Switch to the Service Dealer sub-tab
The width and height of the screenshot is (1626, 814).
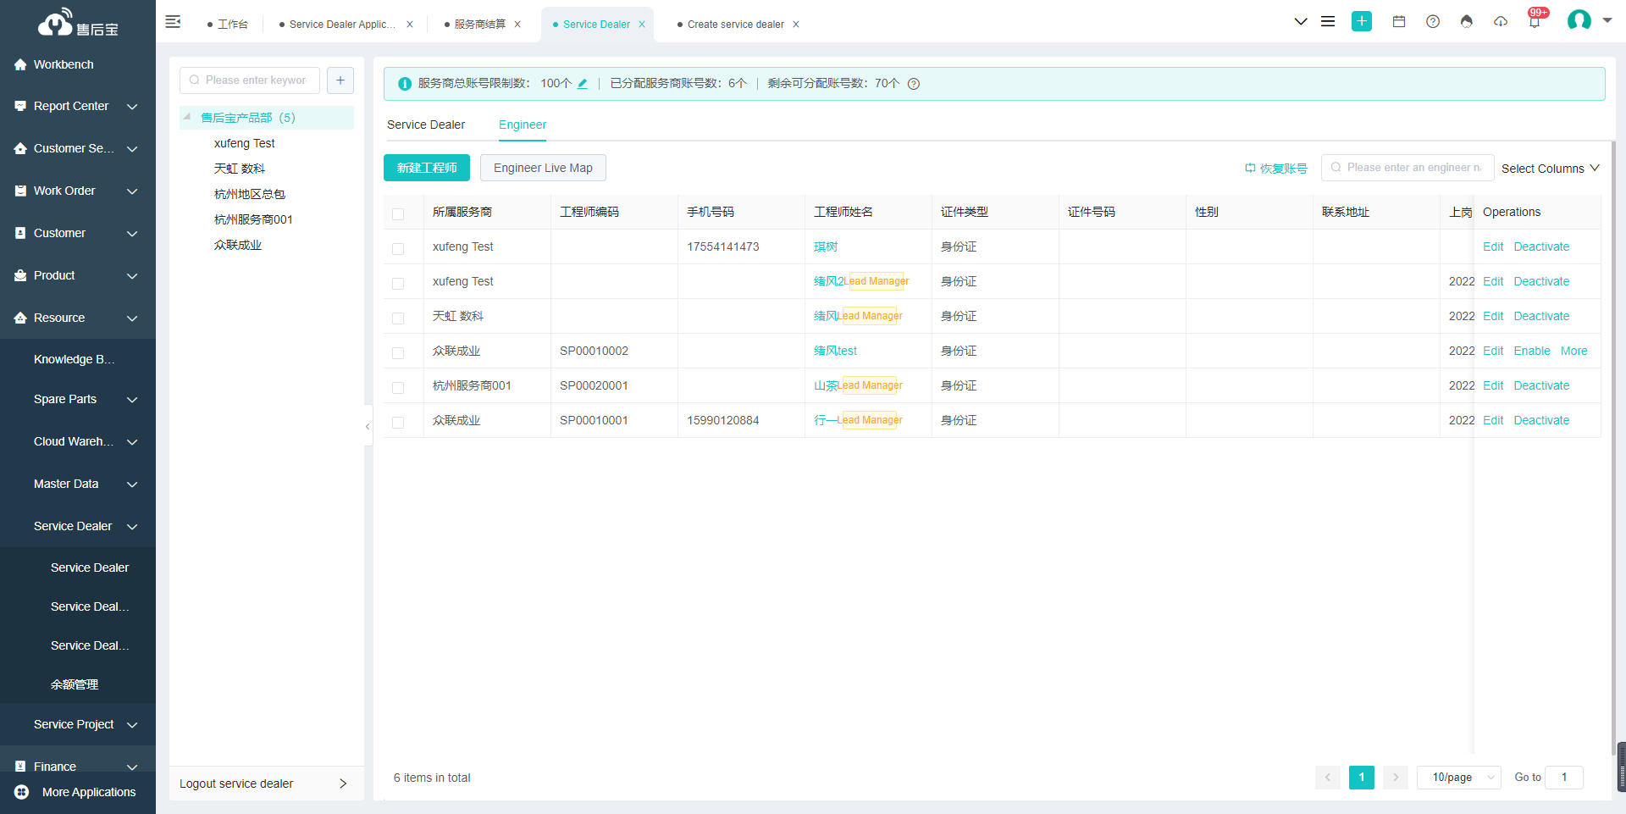click(x=426, y=125)
